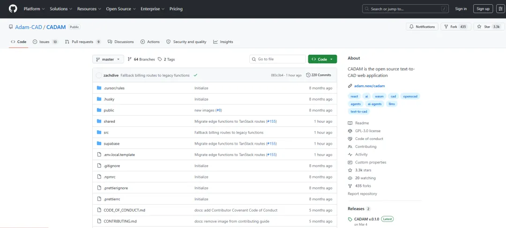Viewport: 506px width, 228px height.
Task: Select the ai-agents topic tag
Action: coord(375,104)
